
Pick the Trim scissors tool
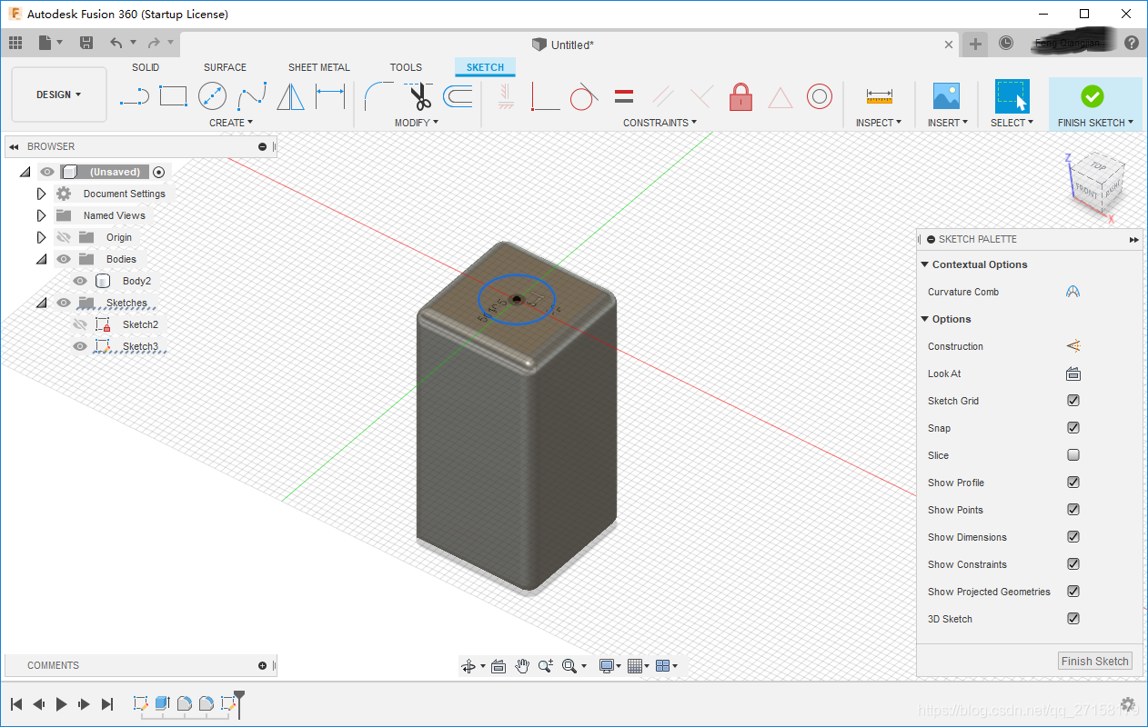(x=419, y=95)
